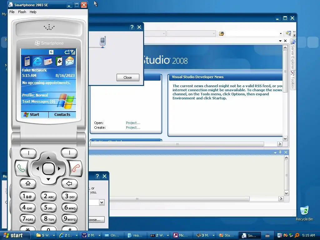Image resolution: width=320 pixels, height=240 pixels.
Task: Open Project link next to Open in Visual Studio
Action: (x=133, y=123)
